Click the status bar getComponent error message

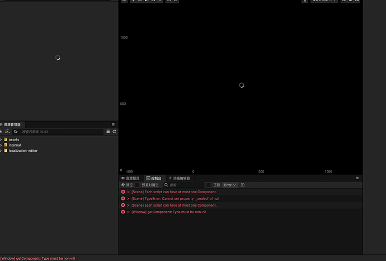click(x=37, y=258)
